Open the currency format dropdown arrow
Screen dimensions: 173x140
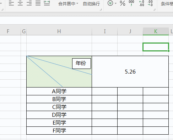pyautogui.click(x=115, y=3)
